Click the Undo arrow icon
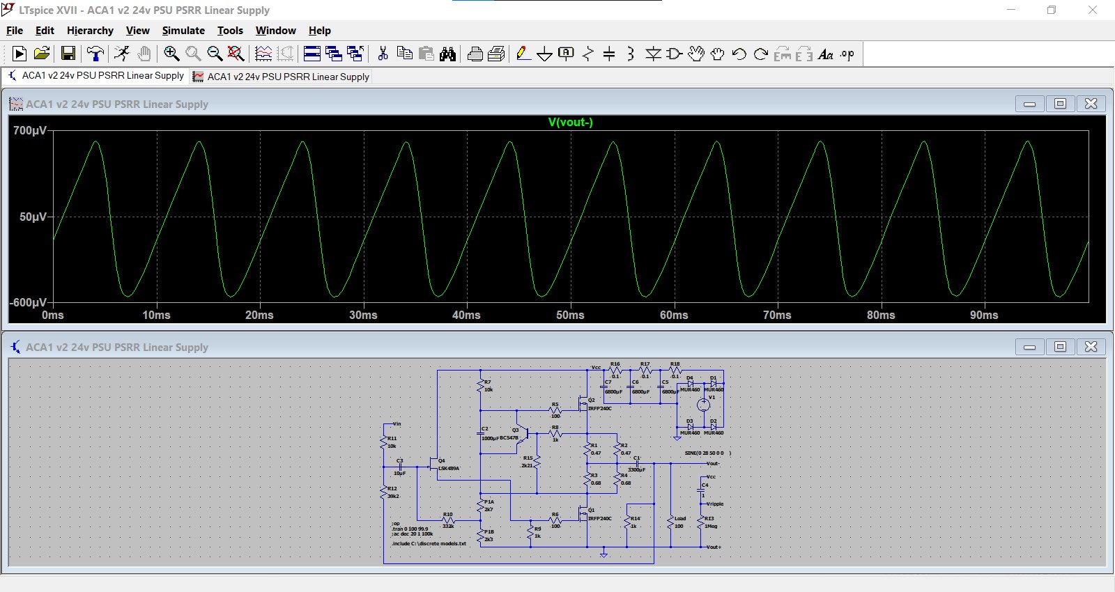 click(739, 54)
